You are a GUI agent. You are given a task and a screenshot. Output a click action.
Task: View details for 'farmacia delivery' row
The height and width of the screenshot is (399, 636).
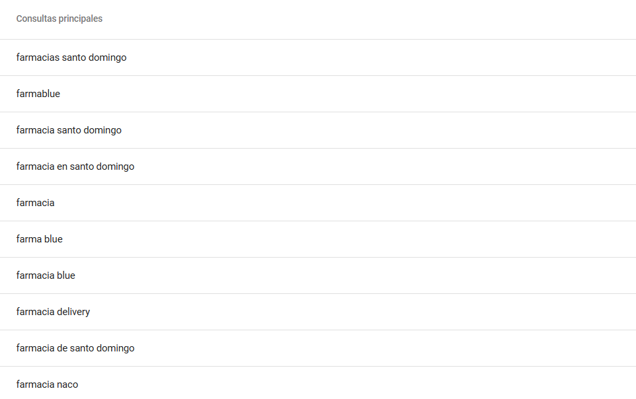pyautogui.click(x=318, y=312)
